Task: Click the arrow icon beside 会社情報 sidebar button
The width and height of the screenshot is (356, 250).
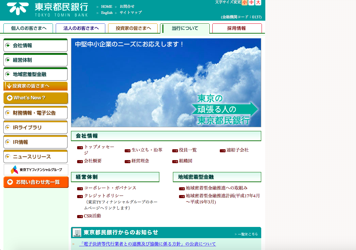Action: click(8, 45)
